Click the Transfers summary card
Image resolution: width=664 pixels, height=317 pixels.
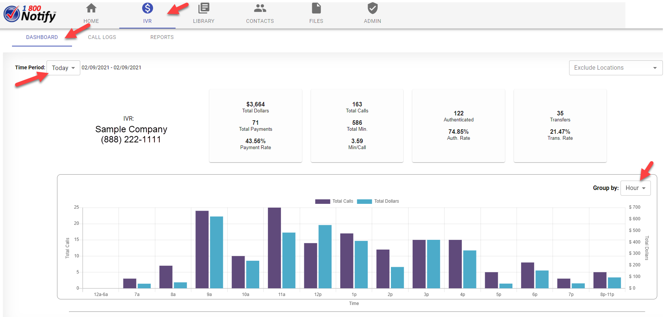[x=560, y=126]
